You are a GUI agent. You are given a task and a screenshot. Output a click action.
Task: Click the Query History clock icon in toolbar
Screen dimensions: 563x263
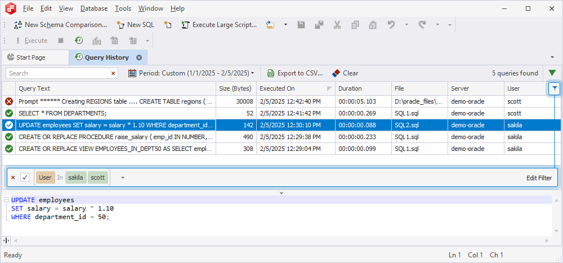pos(79,41)
